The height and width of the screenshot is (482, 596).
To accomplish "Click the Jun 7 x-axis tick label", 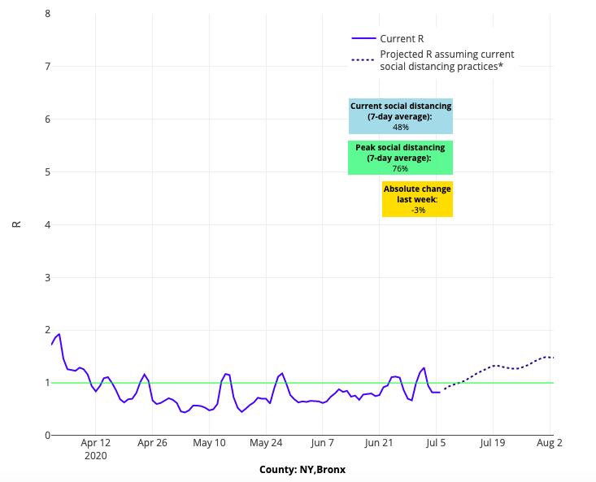I will (x=322, y=444).
